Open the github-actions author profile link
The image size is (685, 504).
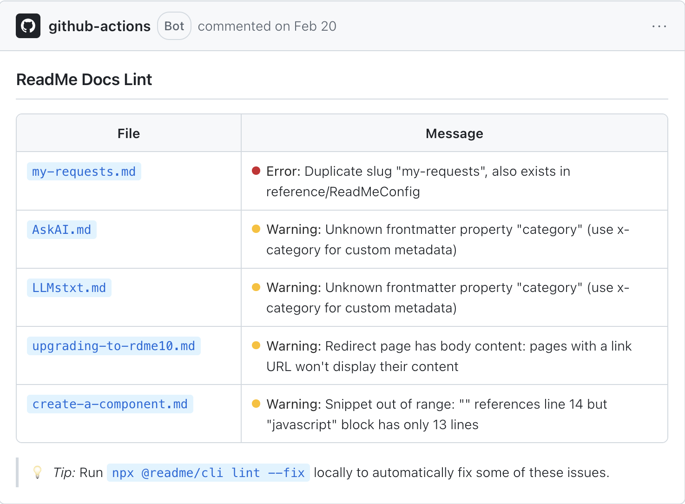pyautogui.click(x=99, y=26)
